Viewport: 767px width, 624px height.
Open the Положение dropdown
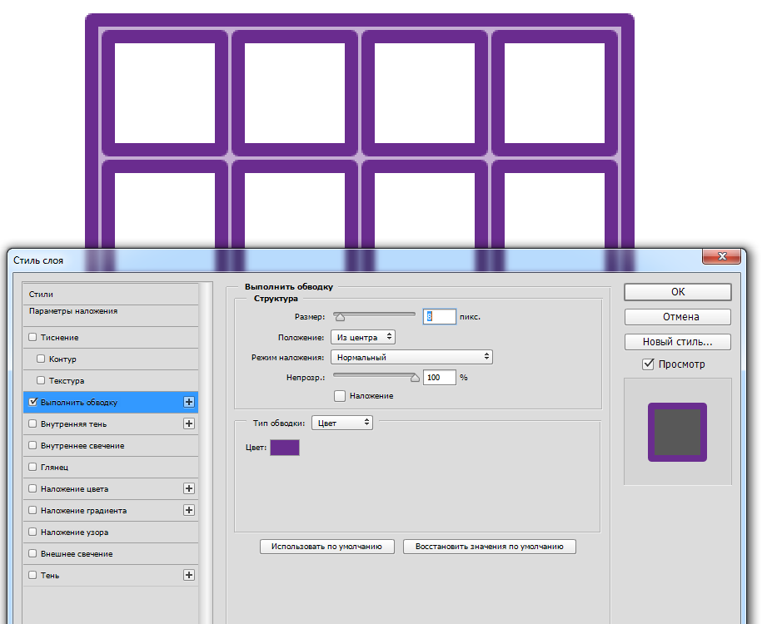click(362, 337)
